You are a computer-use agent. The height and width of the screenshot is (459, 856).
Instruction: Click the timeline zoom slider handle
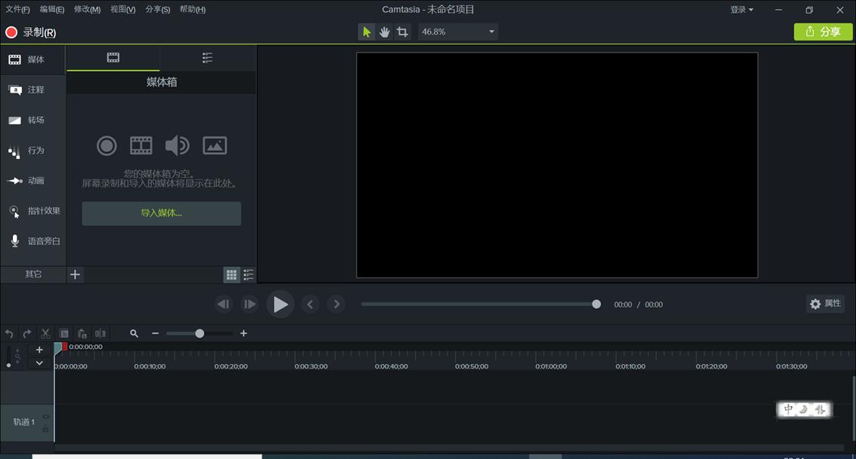(x=199, y=333)
